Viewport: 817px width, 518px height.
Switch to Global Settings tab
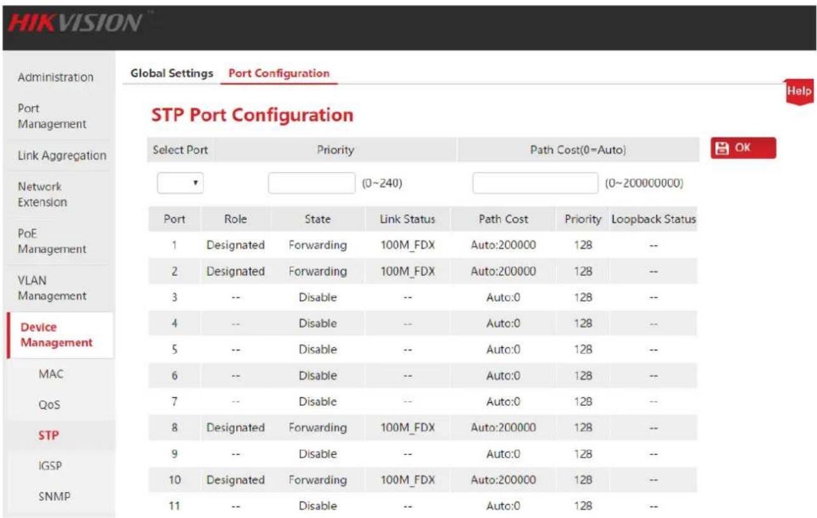coord(172,73)
